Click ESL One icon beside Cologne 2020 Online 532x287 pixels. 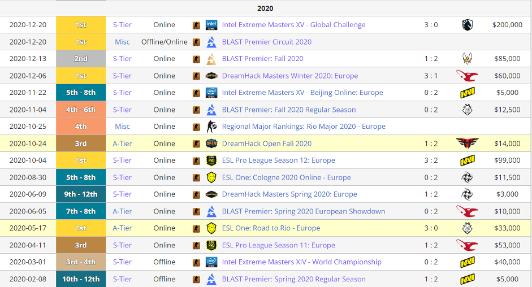[x=211, y=177]
